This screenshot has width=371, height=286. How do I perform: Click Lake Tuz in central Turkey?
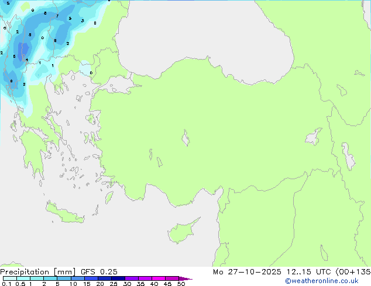click(x=185, y=138)
